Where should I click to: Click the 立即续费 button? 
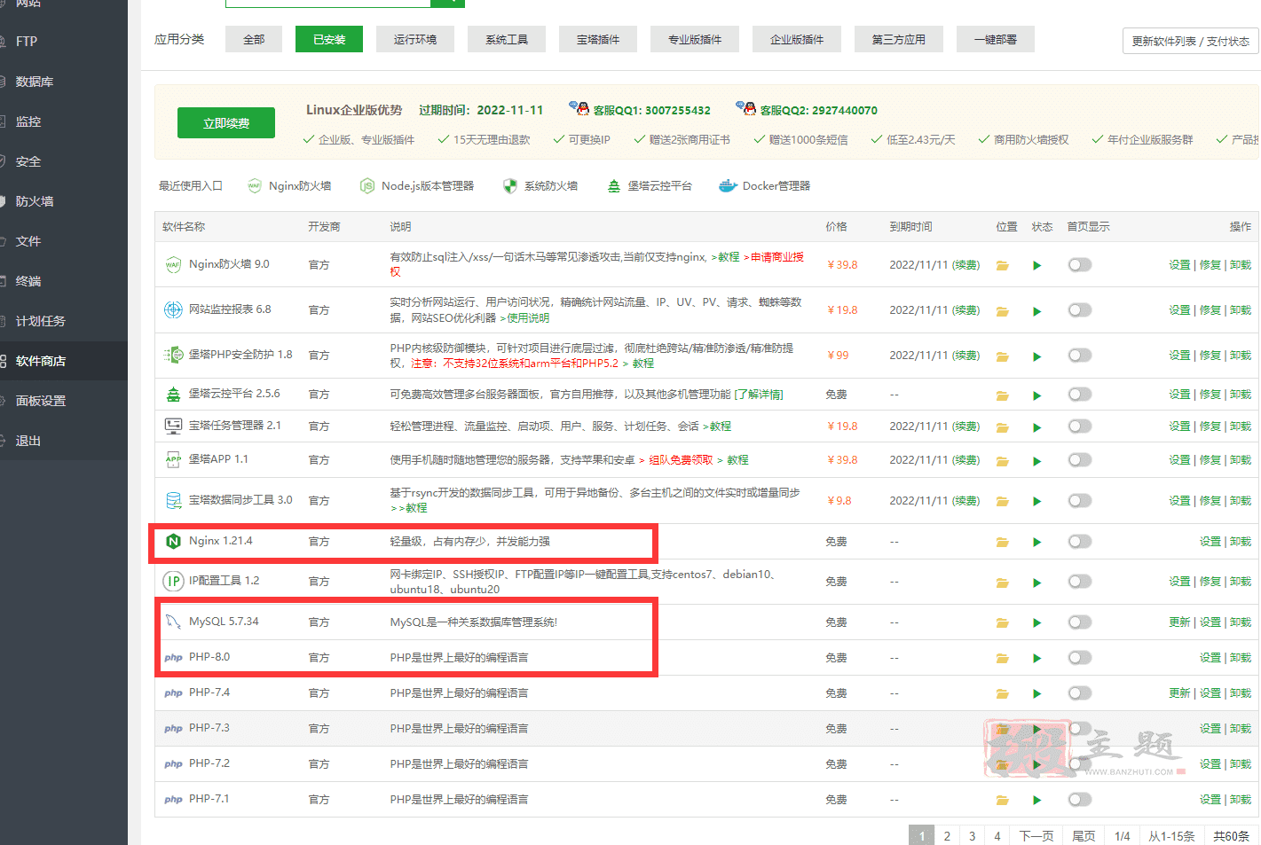tap(226, 123)
